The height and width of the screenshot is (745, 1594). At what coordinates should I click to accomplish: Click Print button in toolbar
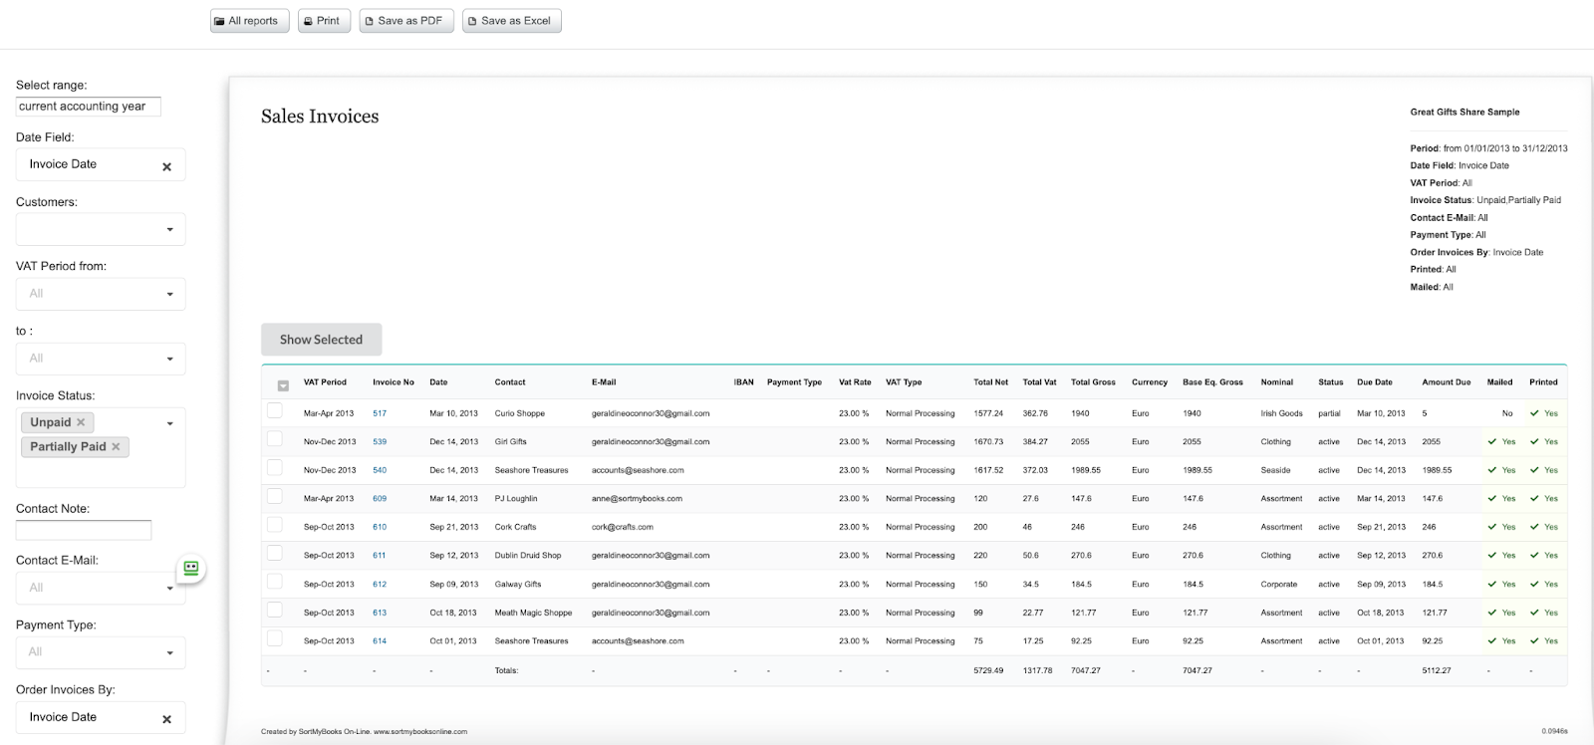(x=324, y=21)
